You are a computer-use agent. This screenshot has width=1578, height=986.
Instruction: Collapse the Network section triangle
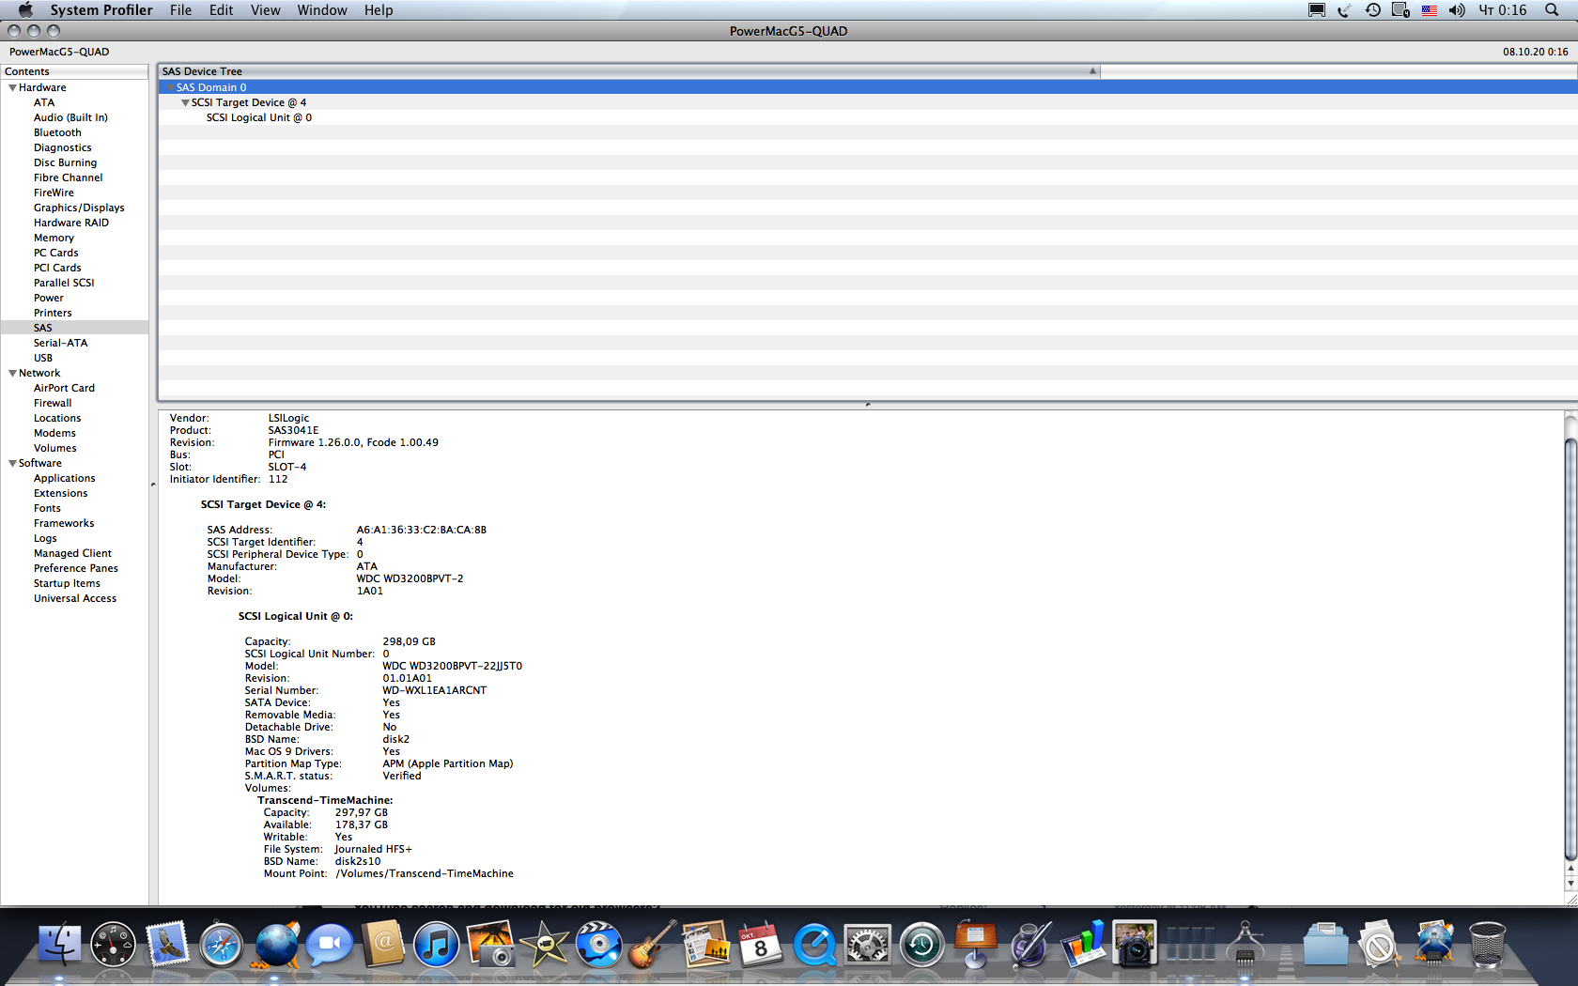pos(12,373)
